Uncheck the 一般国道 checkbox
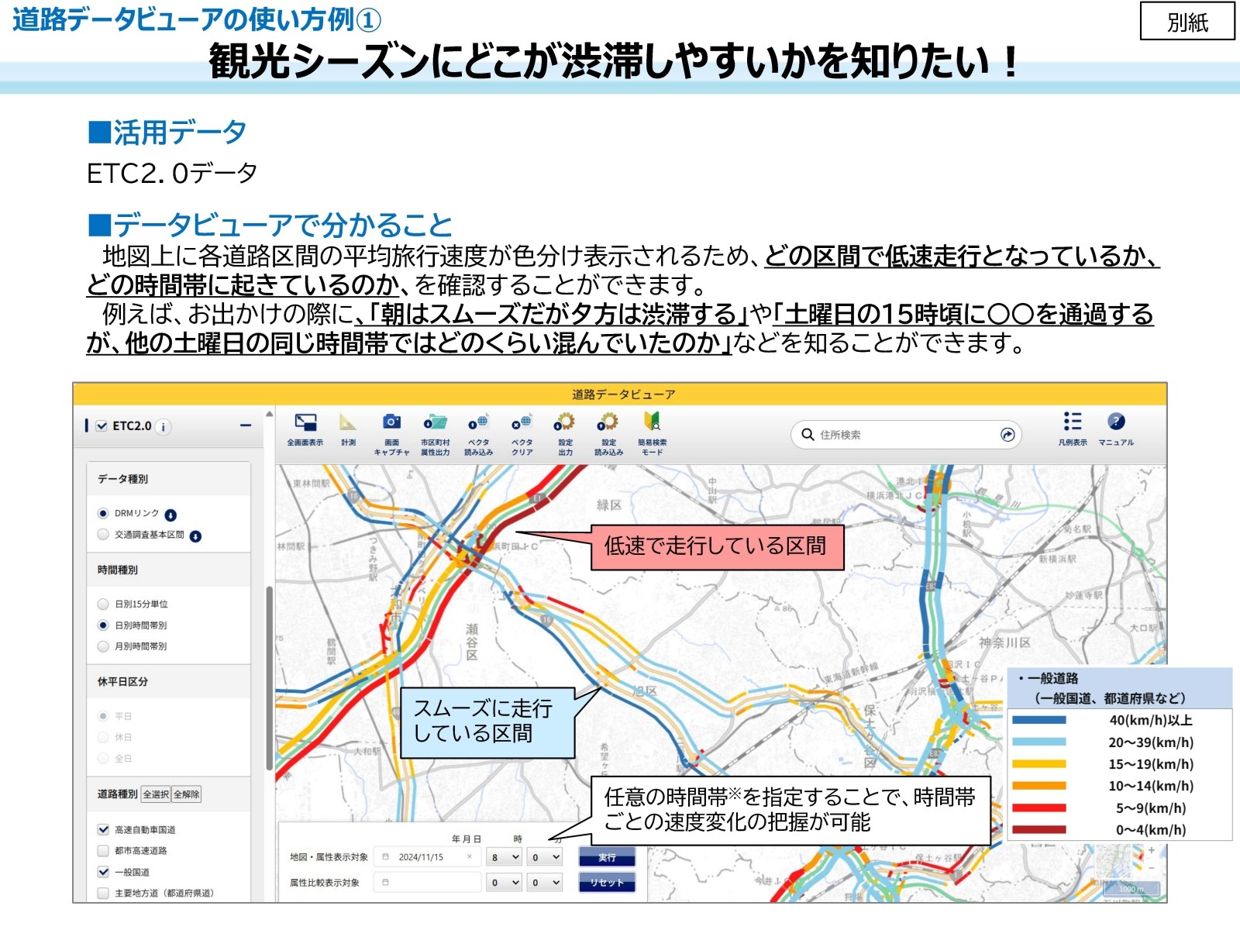This screenshot has height=930, width=1240. [103, 872]
